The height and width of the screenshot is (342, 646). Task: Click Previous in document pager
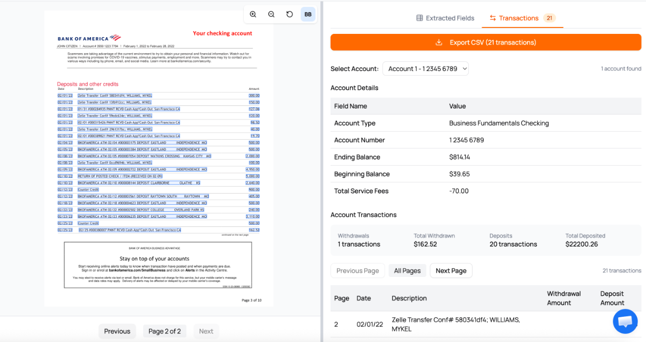point(117,331)
